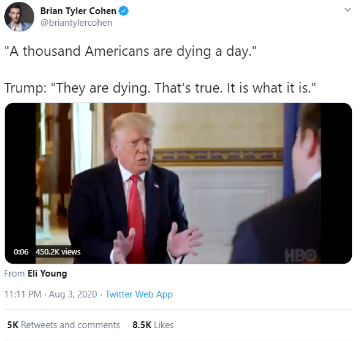
Task: Open the Brian Tyler Cohen display name
Action: pyautogui.click(x=78, y=11)
